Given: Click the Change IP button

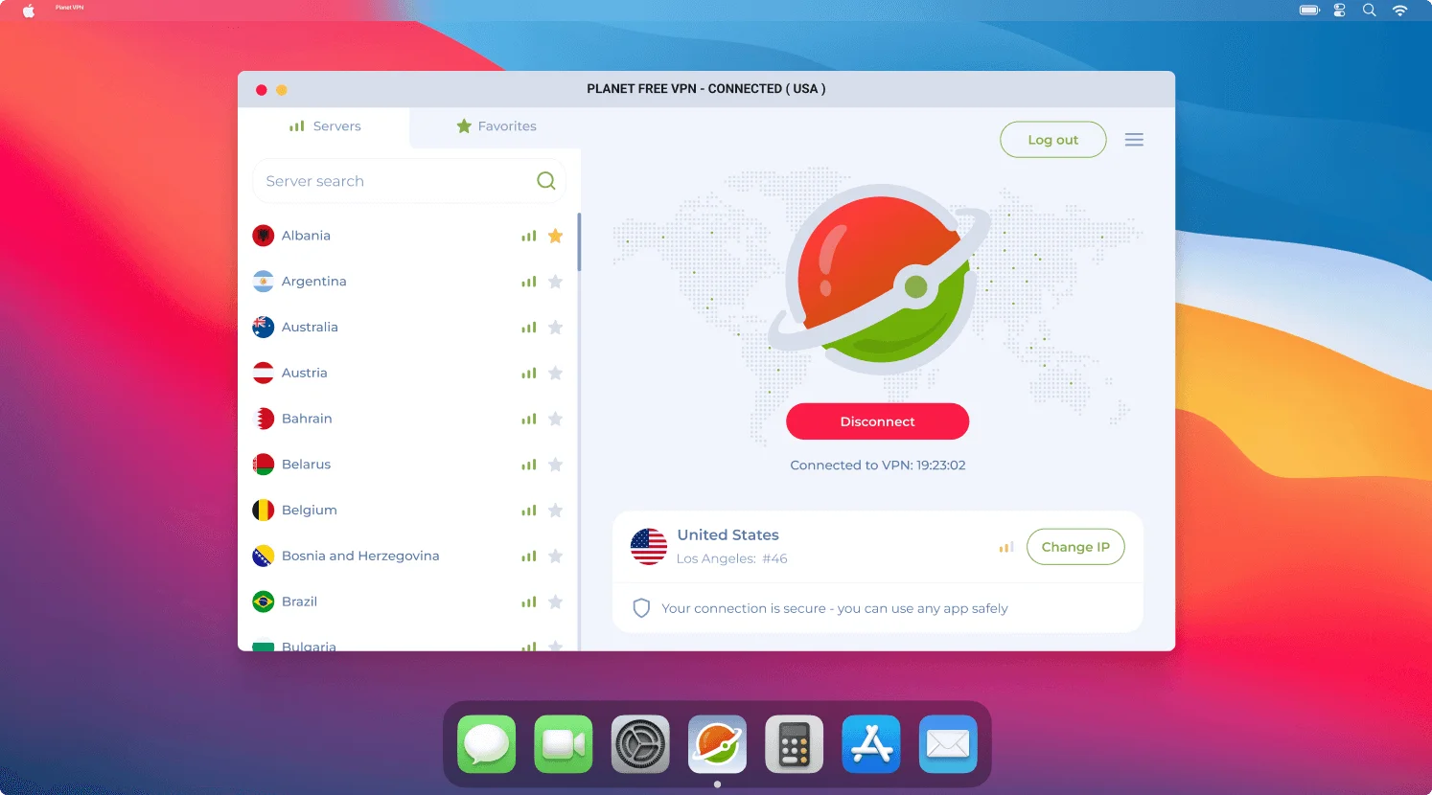Looking at the screenshot, I should pos(1074,547).
